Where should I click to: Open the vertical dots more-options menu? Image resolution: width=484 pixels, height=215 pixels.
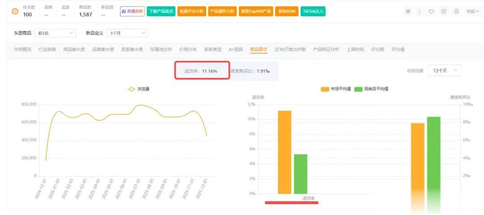[420, 12]
